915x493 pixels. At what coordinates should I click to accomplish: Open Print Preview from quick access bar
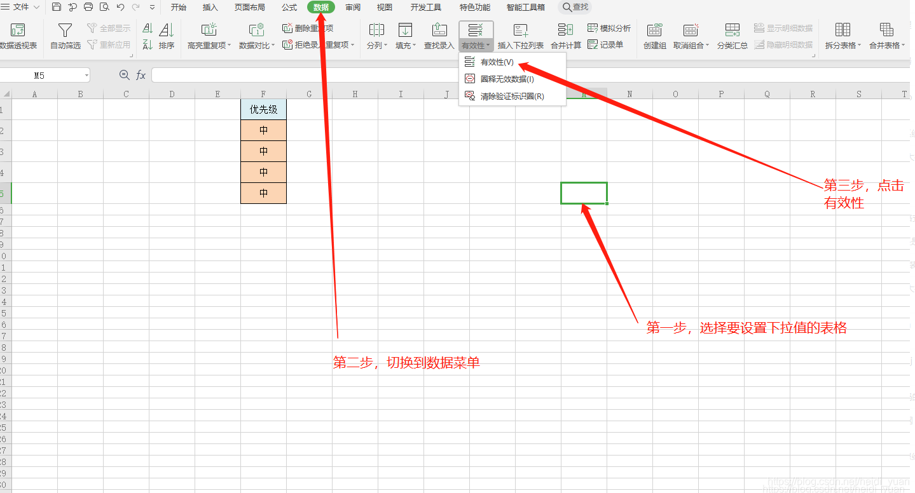(104, 7)
